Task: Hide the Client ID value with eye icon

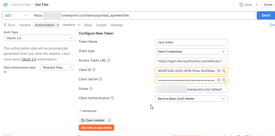Action: [x=219, y=71]
